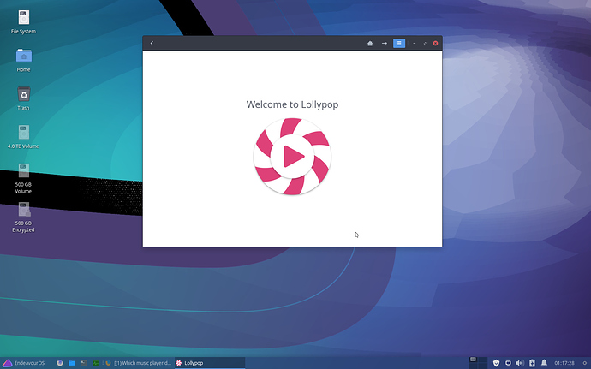Screen dimensions: 591x369
Task: Click the right arrow icon in Lollypop header
Action: point(385,44)
